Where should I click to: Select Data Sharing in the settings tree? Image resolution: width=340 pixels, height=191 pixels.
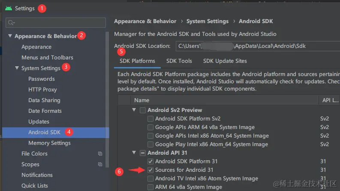pyautogui.click(x=44, y=100)
